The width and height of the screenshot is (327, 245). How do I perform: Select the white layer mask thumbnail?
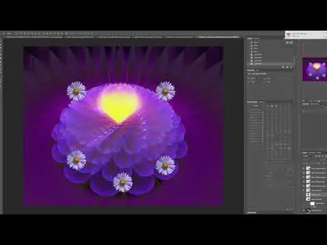[313, 203]
